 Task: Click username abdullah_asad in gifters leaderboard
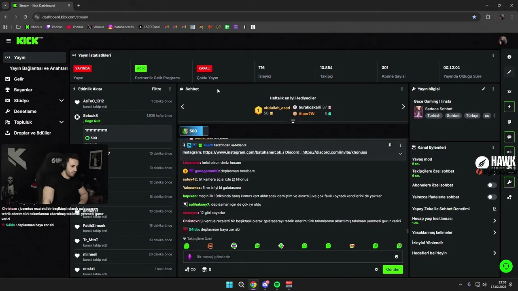277,108
